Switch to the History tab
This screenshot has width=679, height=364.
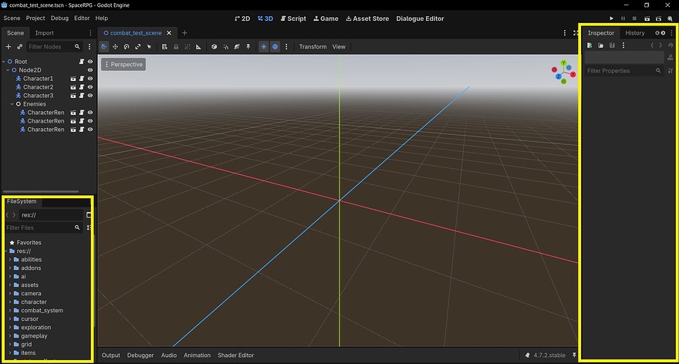click(635, 33)
